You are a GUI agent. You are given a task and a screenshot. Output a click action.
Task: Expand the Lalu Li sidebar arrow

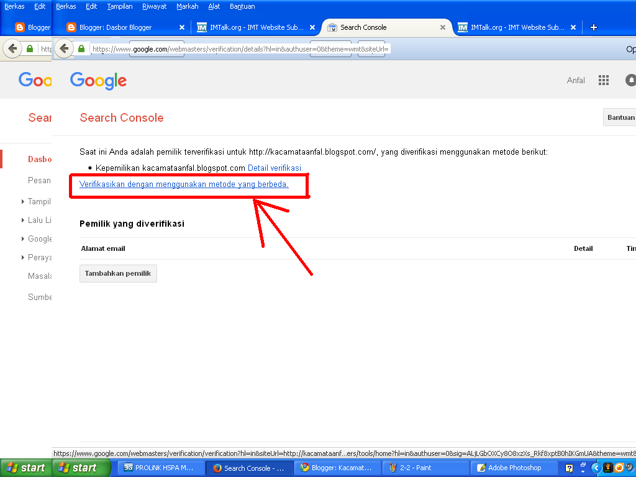click(23, 220)
